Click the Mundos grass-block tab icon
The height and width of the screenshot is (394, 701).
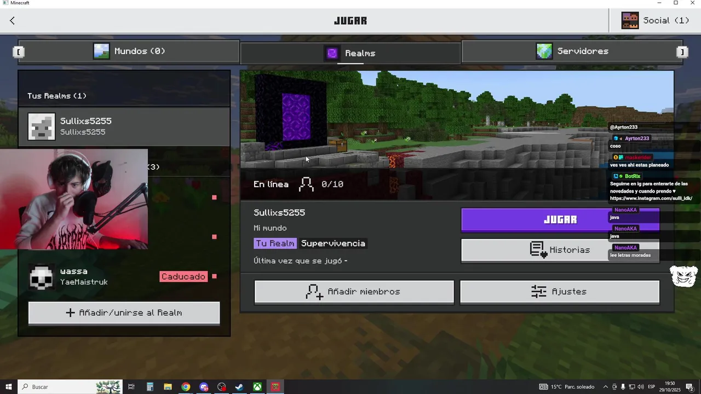[x=101, y=51]
